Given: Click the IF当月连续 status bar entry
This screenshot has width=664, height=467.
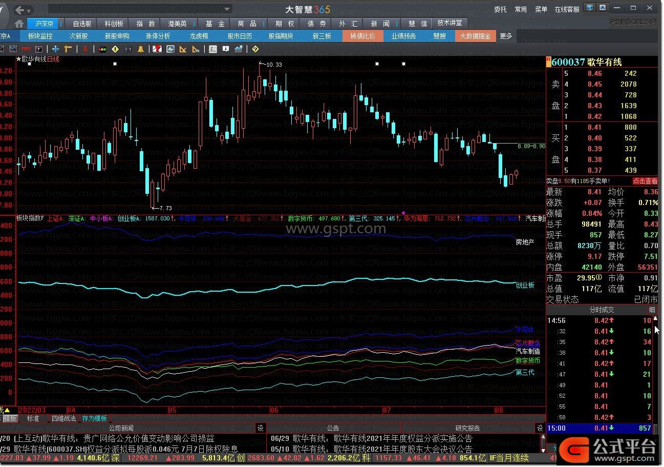Looking at the screenshot, I should (509, 457).
